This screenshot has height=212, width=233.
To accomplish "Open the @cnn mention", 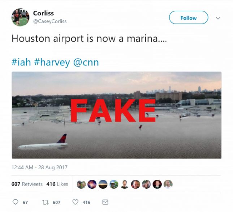I will point(86,62).
